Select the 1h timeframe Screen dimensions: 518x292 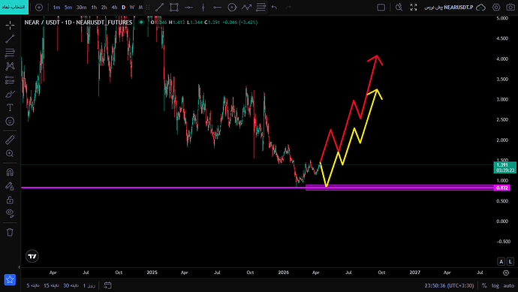click(x=94, y=8)
